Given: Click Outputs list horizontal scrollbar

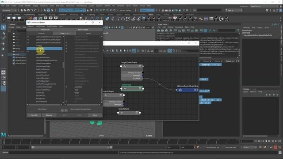Looking at the screenshot, I should [45, 105].
